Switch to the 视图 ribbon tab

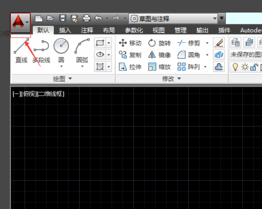[158, 30]
